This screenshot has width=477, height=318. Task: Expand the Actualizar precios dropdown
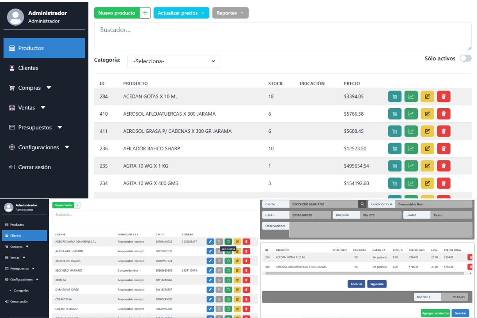tap(181, 13)
